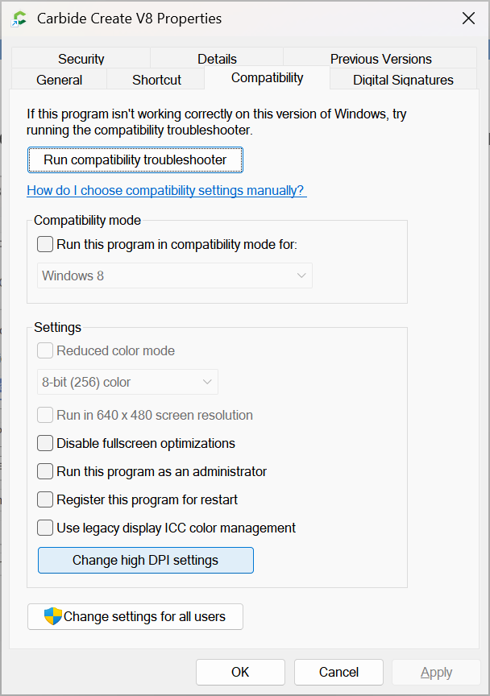This screenshot has height=696, width=490.
Task: Switch to the Security tab
Action: 81,59
